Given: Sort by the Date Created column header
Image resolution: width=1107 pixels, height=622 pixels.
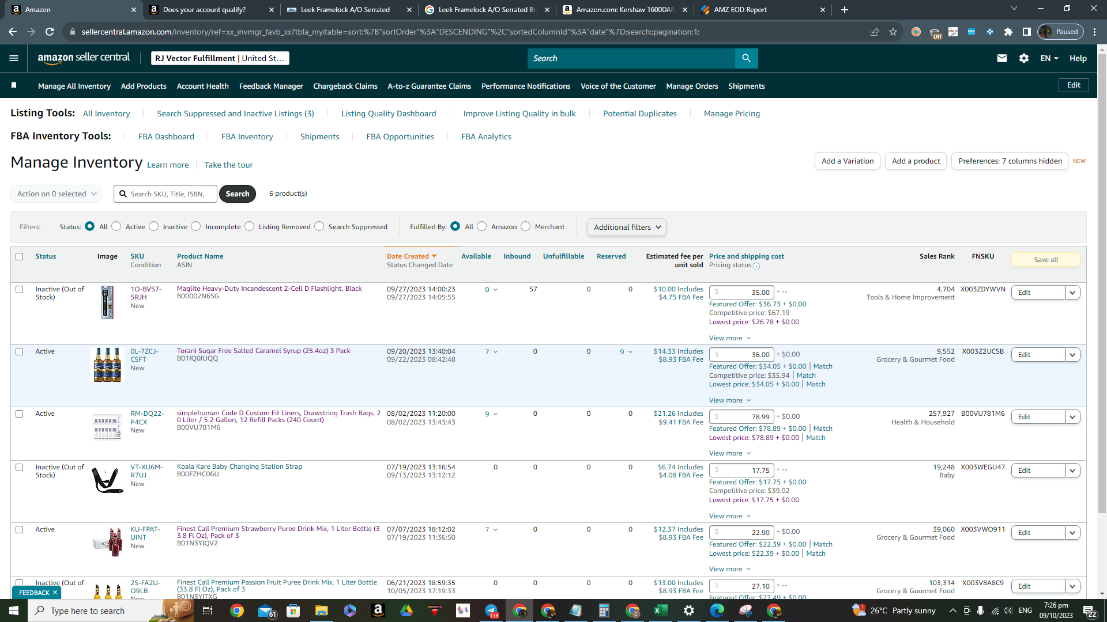Looking at the screenshot, I should tap(412, 256).
